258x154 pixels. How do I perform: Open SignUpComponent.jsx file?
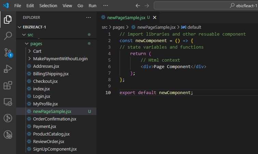55,149
